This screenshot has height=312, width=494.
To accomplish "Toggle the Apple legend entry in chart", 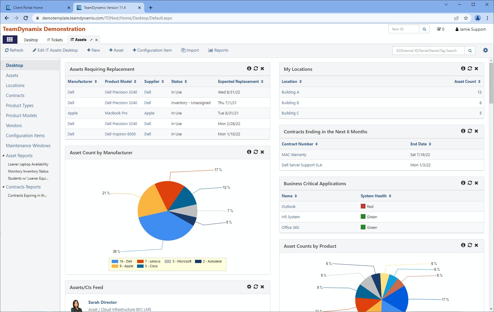I will pyautogui.click(x=123, y=266).
